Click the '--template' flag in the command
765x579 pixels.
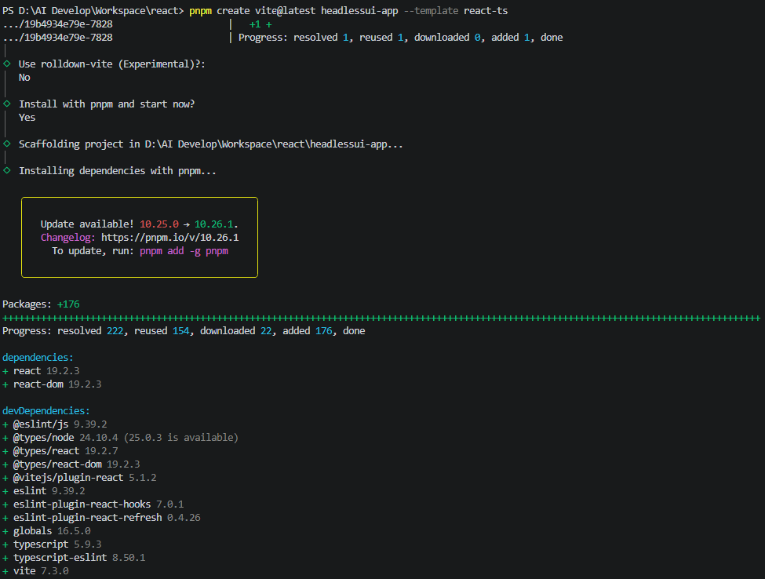coord(432,11)
